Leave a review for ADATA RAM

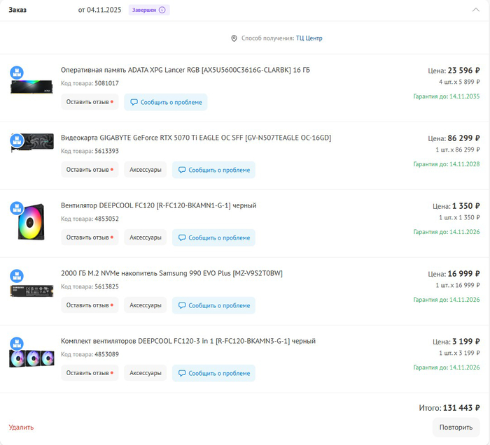point(90,102)
